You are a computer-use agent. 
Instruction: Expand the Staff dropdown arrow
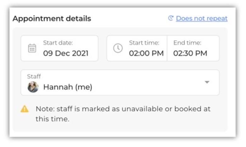click(207, 82)
